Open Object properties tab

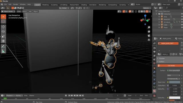click(x=154, y=68)
